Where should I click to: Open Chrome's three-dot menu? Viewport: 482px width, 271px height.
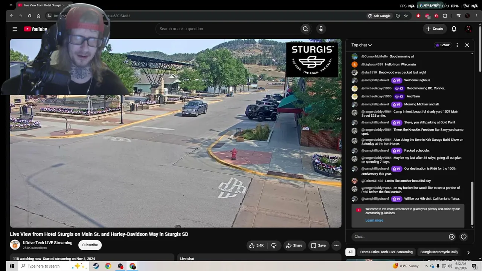click(x=476, y=16)
